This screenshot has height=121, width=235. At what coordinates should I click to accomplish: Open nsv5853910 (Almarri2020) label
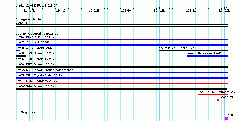point(35,86)
